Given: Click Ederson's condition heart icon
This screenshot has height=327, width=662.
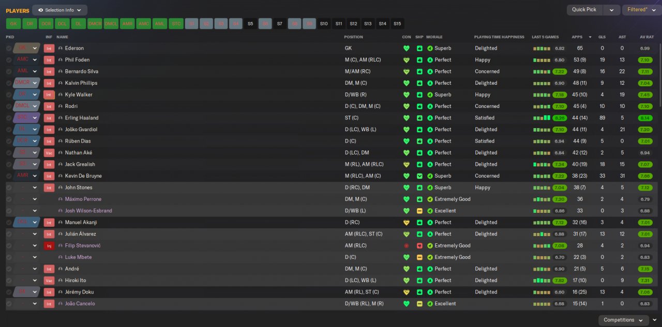Looking at the screenshot, I should pyautogui.click(x=406, y=48).
